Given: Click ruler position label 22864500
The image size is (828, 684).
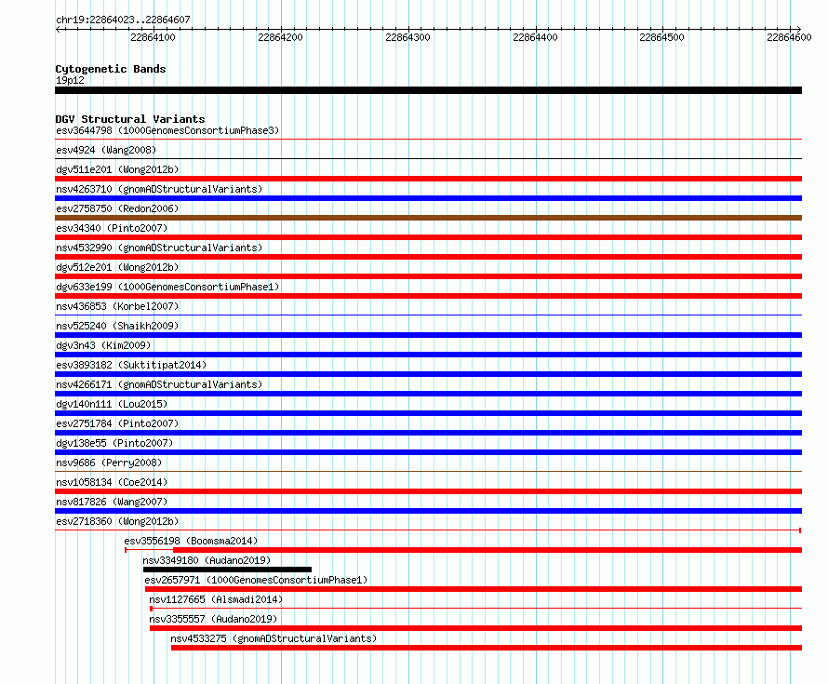Looking at the screenshot, I should click(x=661, y=37).
